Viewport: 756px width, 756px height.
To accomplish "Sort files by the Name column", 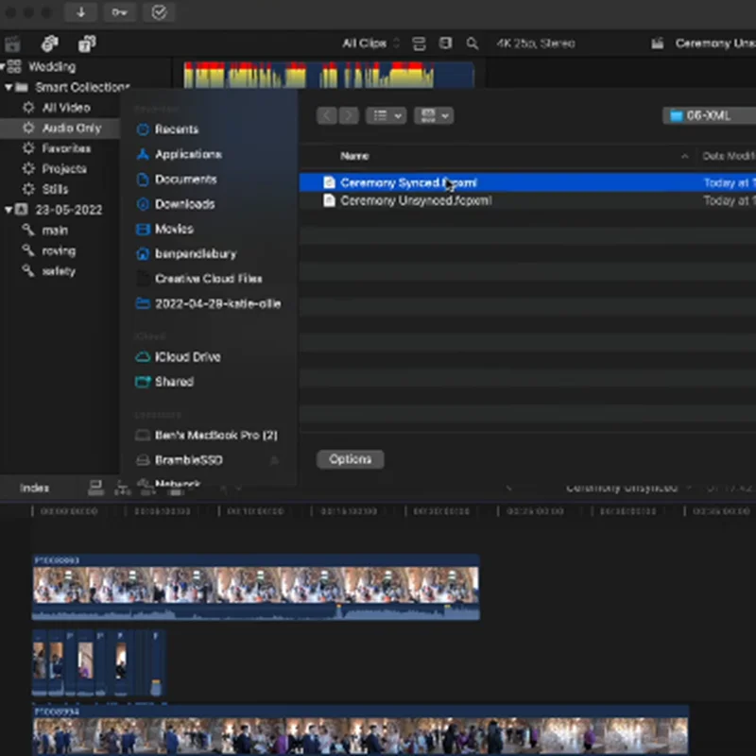I will (x=355, y=156).
